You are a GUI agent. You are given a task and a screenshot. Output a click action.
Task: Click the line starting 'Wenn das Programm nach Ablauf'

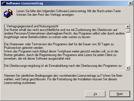pyautogui.click(x=61, y=51)
